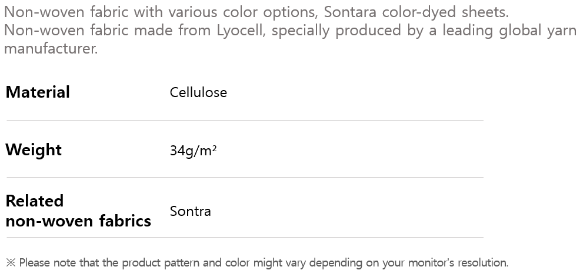
Task: Click divider line below the Sontra row
Action: click(x=245, y=238)
